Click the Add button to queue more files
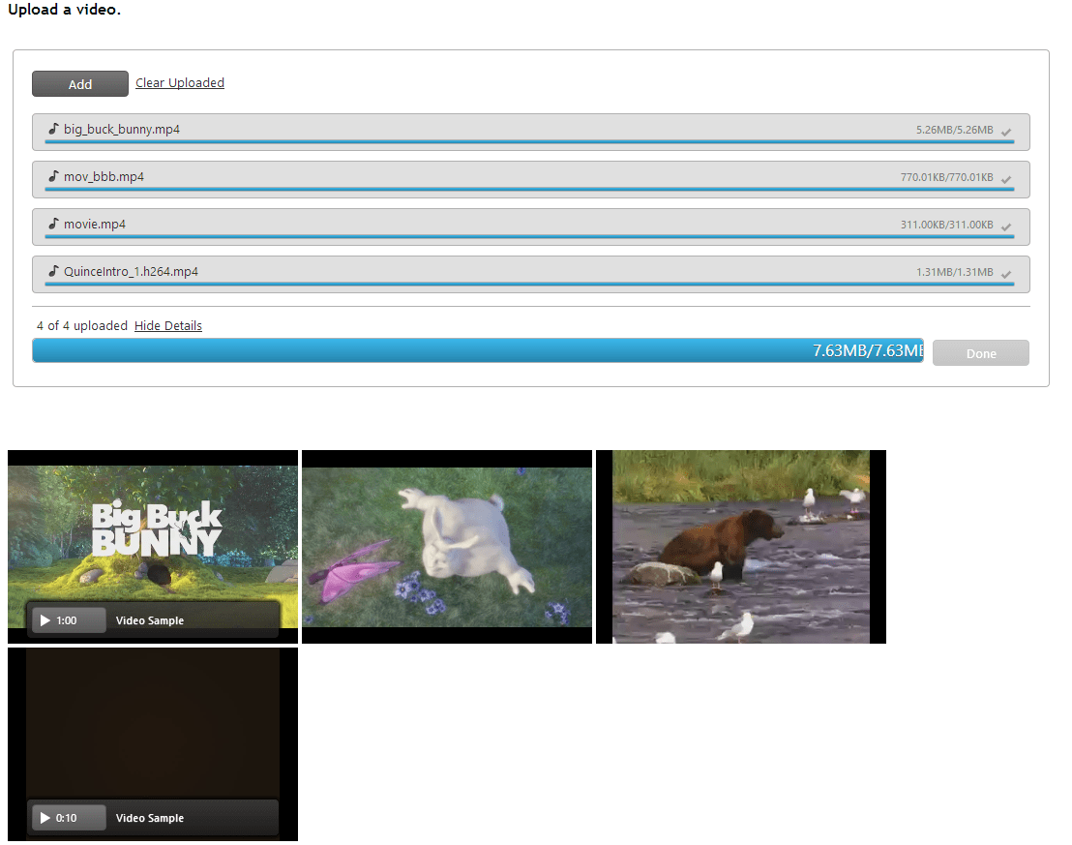 pyautogui.click(x=79, y=83)
